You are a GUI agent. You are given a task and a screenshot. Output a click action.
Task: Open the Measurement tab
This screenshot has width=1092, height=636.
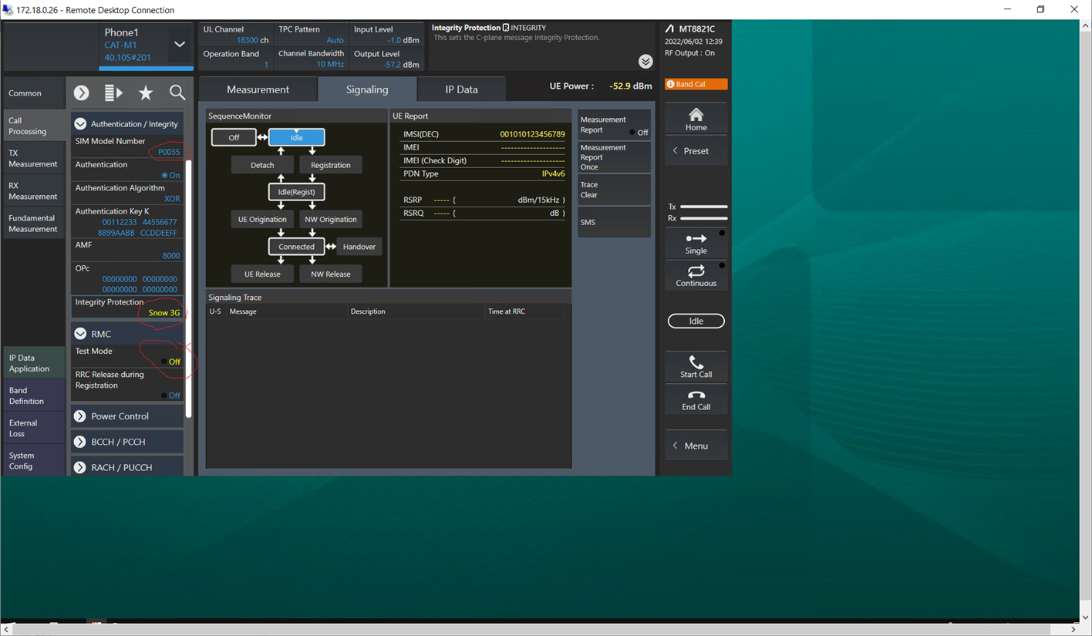(258, 89)
